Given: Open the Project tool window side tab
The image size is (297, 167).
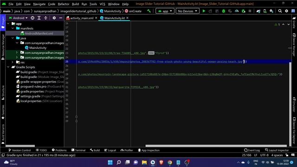Looking at the screenshot, I should [3, 22].
